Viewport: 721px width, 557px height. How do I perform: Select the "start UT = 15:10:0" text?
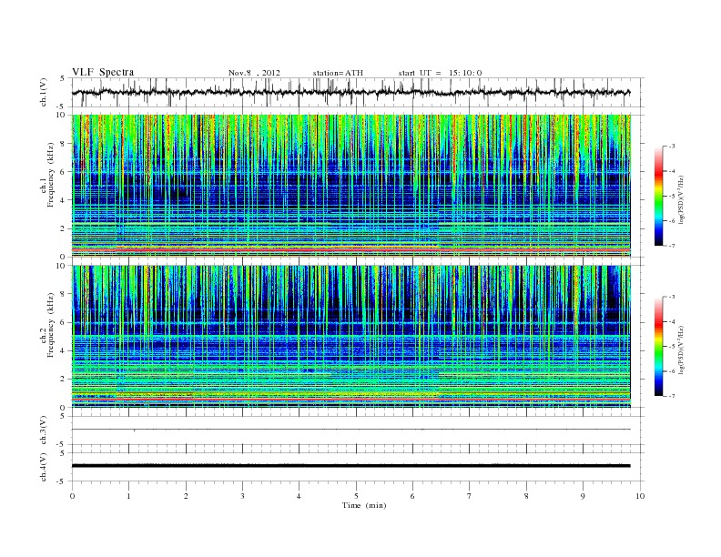click(440, 73)
